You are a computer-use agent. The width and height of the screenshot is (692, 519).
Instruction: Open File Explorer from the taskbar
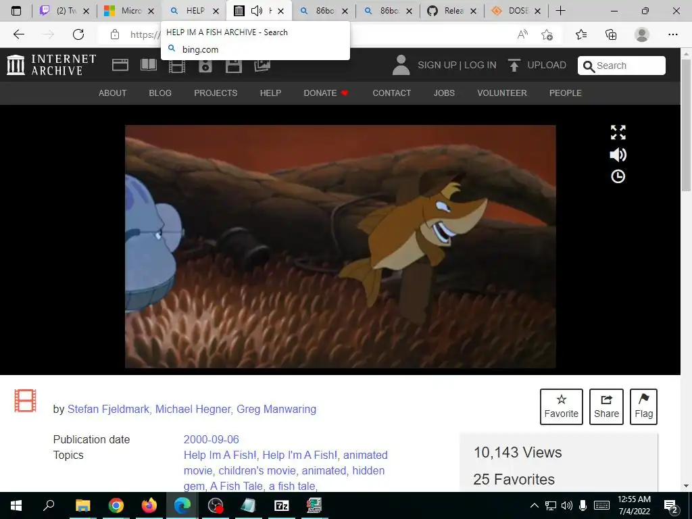tap(82, 505)
